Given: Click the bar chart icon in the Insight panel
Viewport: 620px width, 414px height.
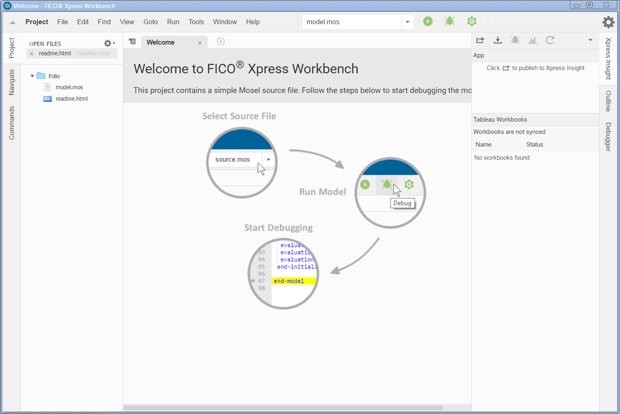Looking at the screenshot, I should point(532,40).
